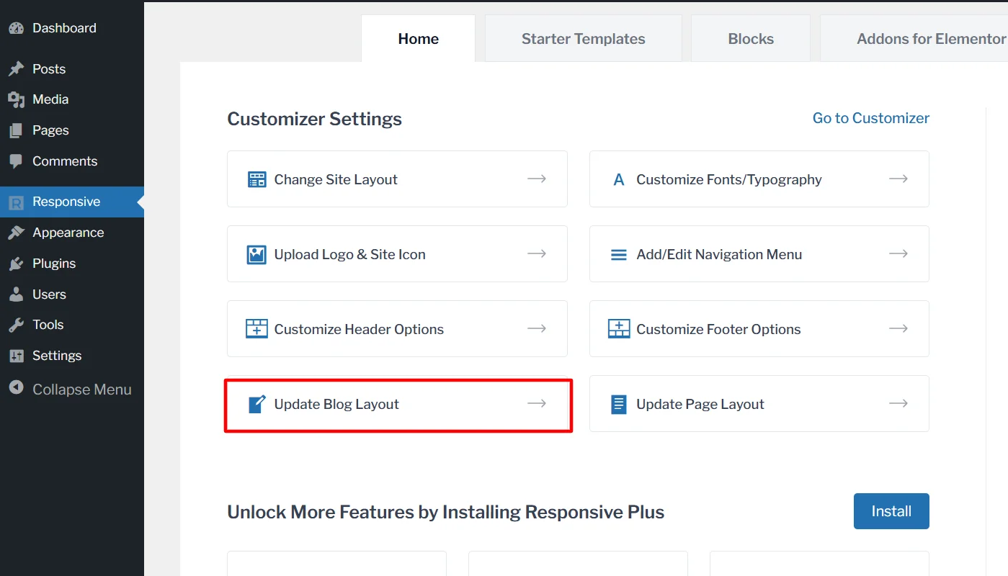Open Tools in the admin menu
The image size is (1008, 576).
point(72,325)
